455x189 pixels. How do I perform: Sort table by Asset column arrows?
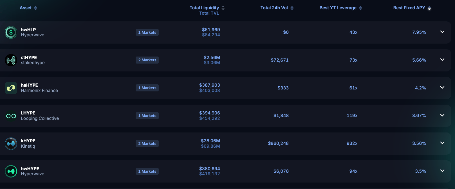pos(36,8)
